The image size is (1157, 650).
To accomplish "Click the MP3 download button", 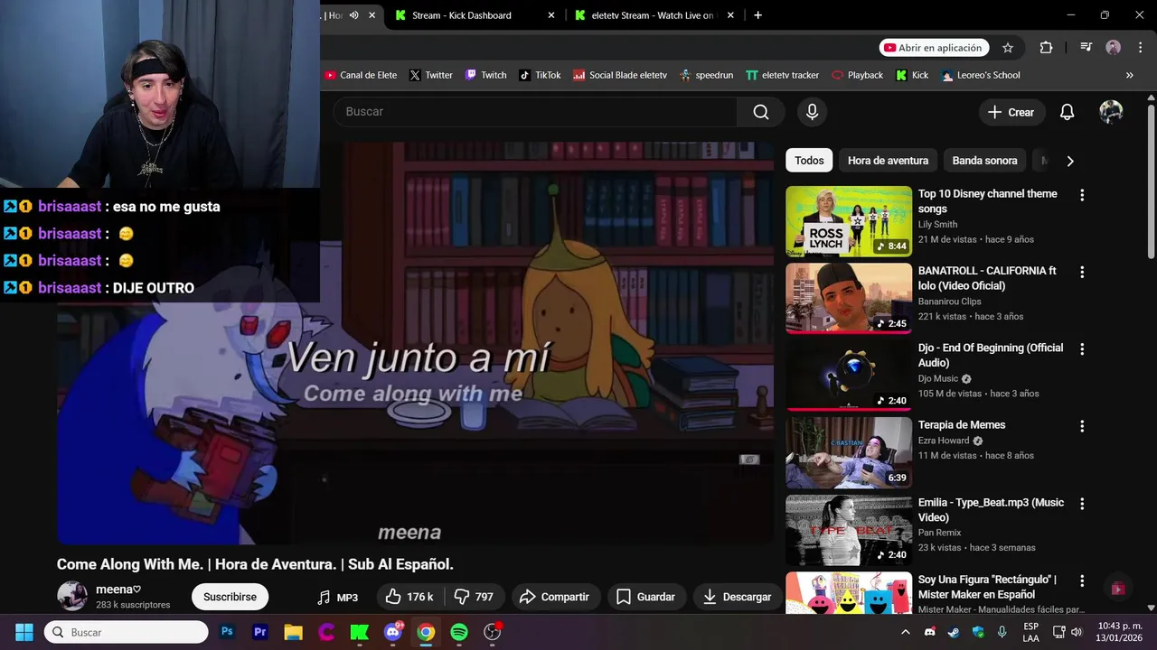I will [338, 597].
